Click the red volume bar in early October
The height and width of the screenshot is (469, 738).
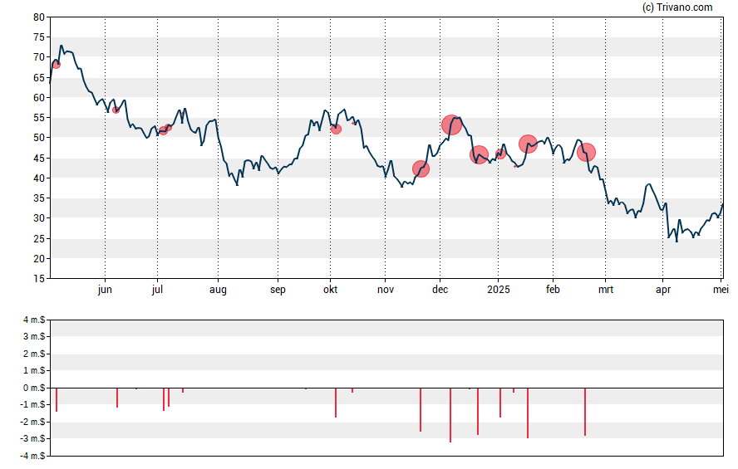point(336,403)
